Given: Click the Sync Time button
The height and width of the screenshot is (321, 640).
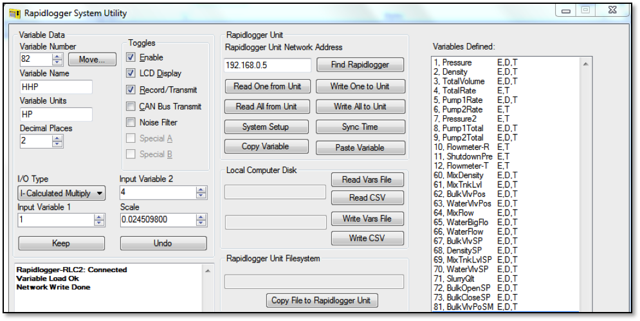Looking at the screenshot, I should pos(360,127).
